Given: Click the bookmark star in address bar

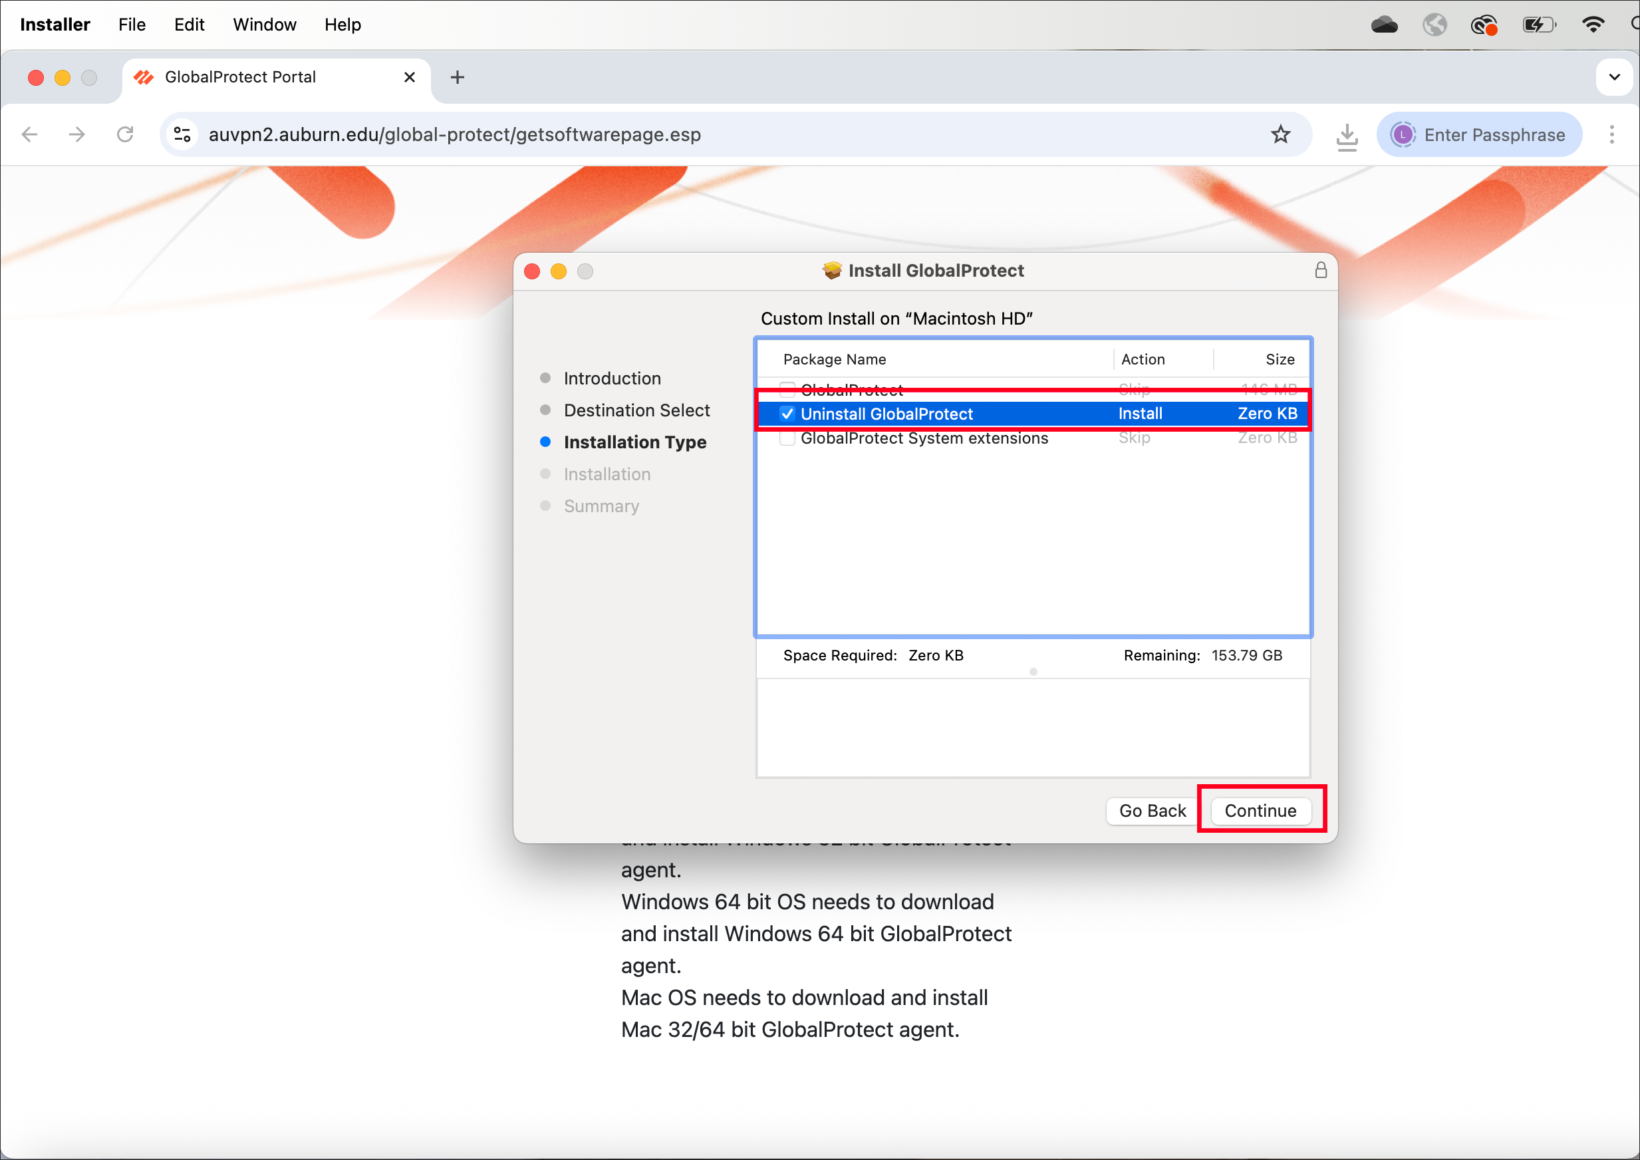Looking at the screenshot, I should [1280, 134].
